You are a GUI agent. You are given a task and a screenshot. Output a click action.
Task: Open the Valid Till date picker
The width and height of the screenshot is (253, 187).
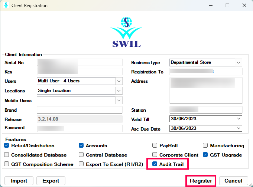point(239,119)
